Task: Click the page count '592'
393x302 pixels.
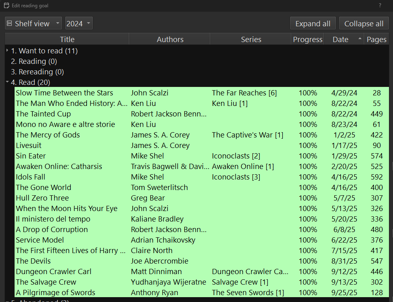Action: tap(377, 177)
